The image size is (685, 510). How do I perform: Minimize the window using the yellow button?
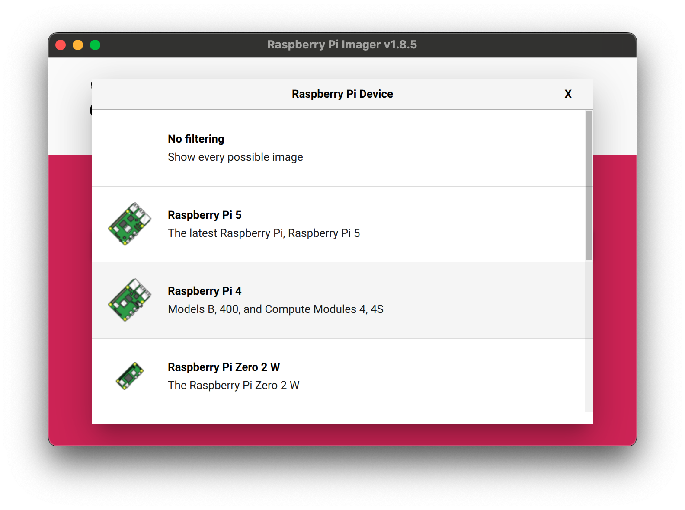(x=78, y=45)
